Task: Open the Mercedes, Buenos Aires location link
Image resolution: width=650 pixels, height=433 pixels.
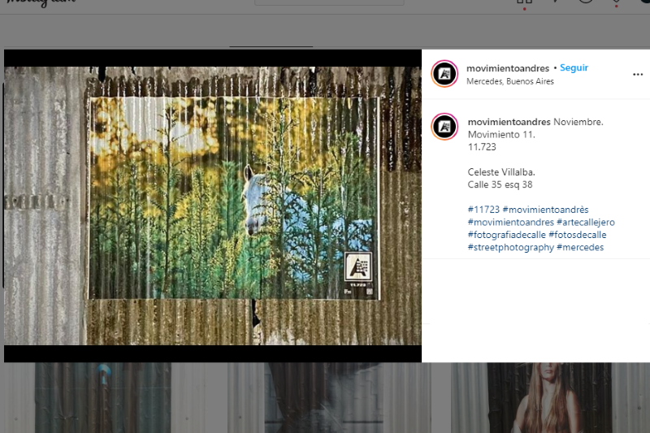Action: [x=510, y=81]
